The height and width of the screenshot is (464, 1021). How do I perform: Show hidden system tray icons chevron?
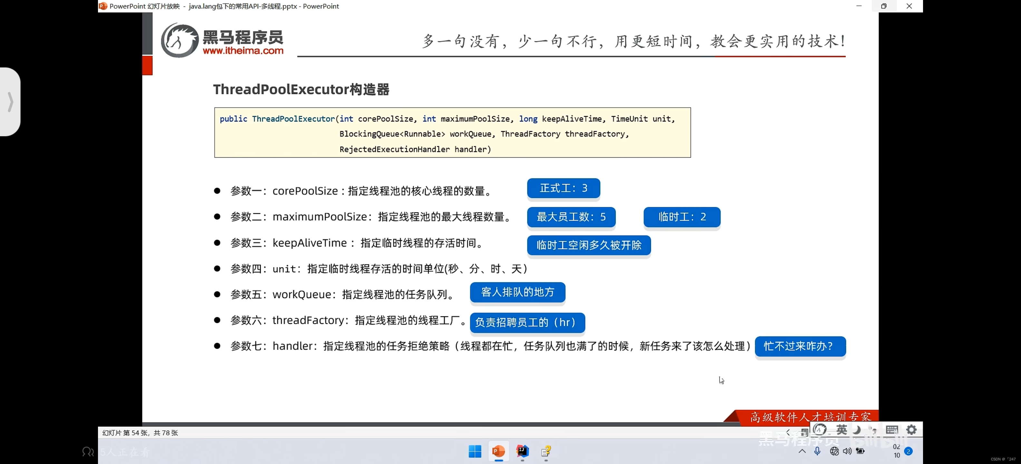click(802, 451)
